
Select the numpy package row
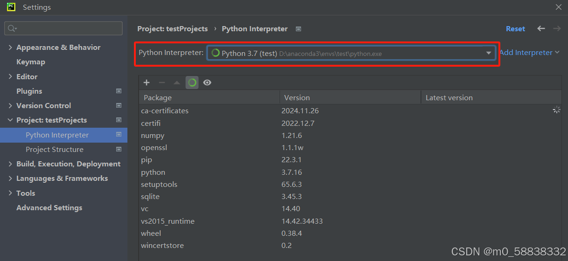tap(350, 135)
